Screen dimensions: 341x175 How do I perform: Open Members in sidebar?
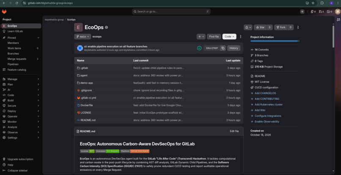(21, 43)
